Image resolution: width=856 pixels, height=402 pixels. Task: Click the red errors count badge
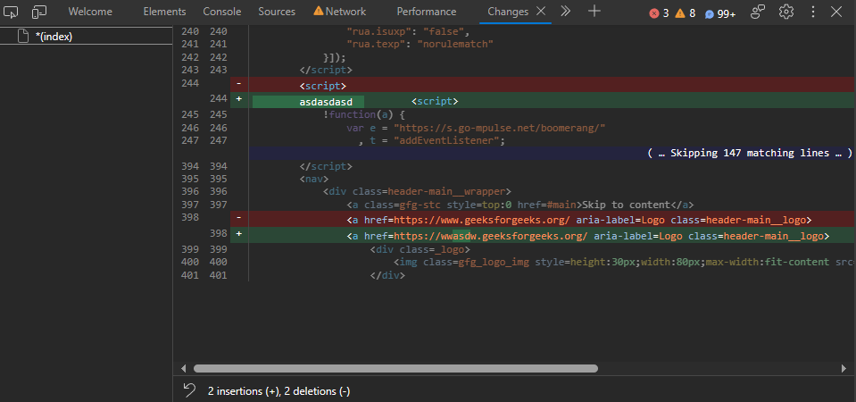click(x=660, y=13)
